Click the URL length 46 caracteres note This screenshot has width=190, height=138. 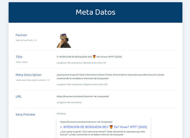pos(69,102)
